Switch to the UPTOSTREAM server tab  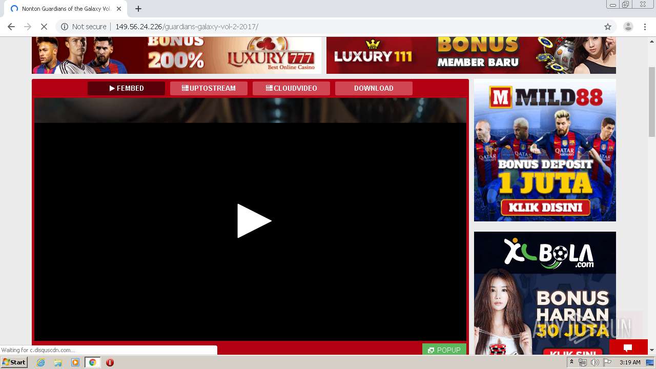(x=209, y=88)
